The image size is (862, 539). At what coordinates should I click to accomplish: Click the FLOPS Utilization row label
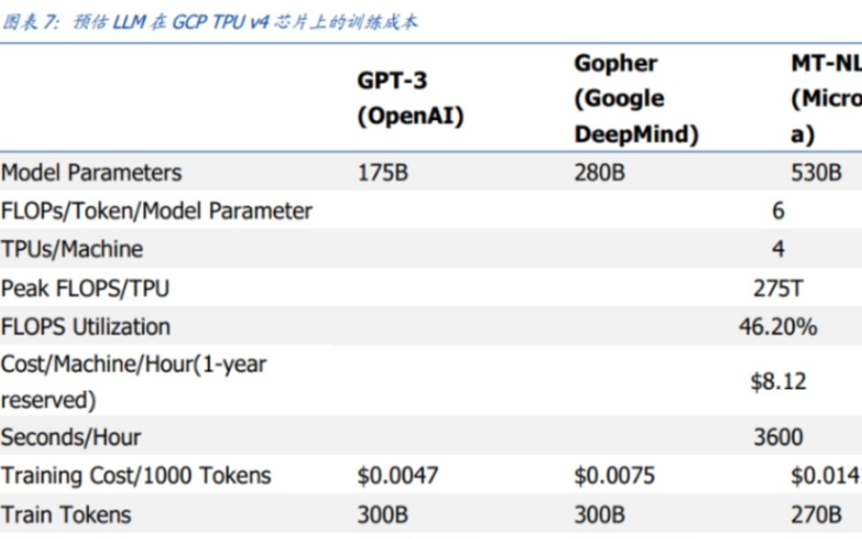point(86,326)
